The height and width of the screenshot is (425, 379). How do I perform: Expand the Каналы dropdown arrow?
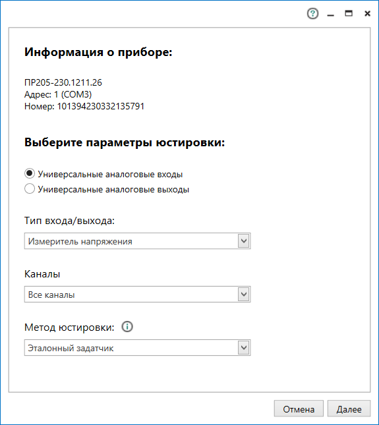(244, 294)
